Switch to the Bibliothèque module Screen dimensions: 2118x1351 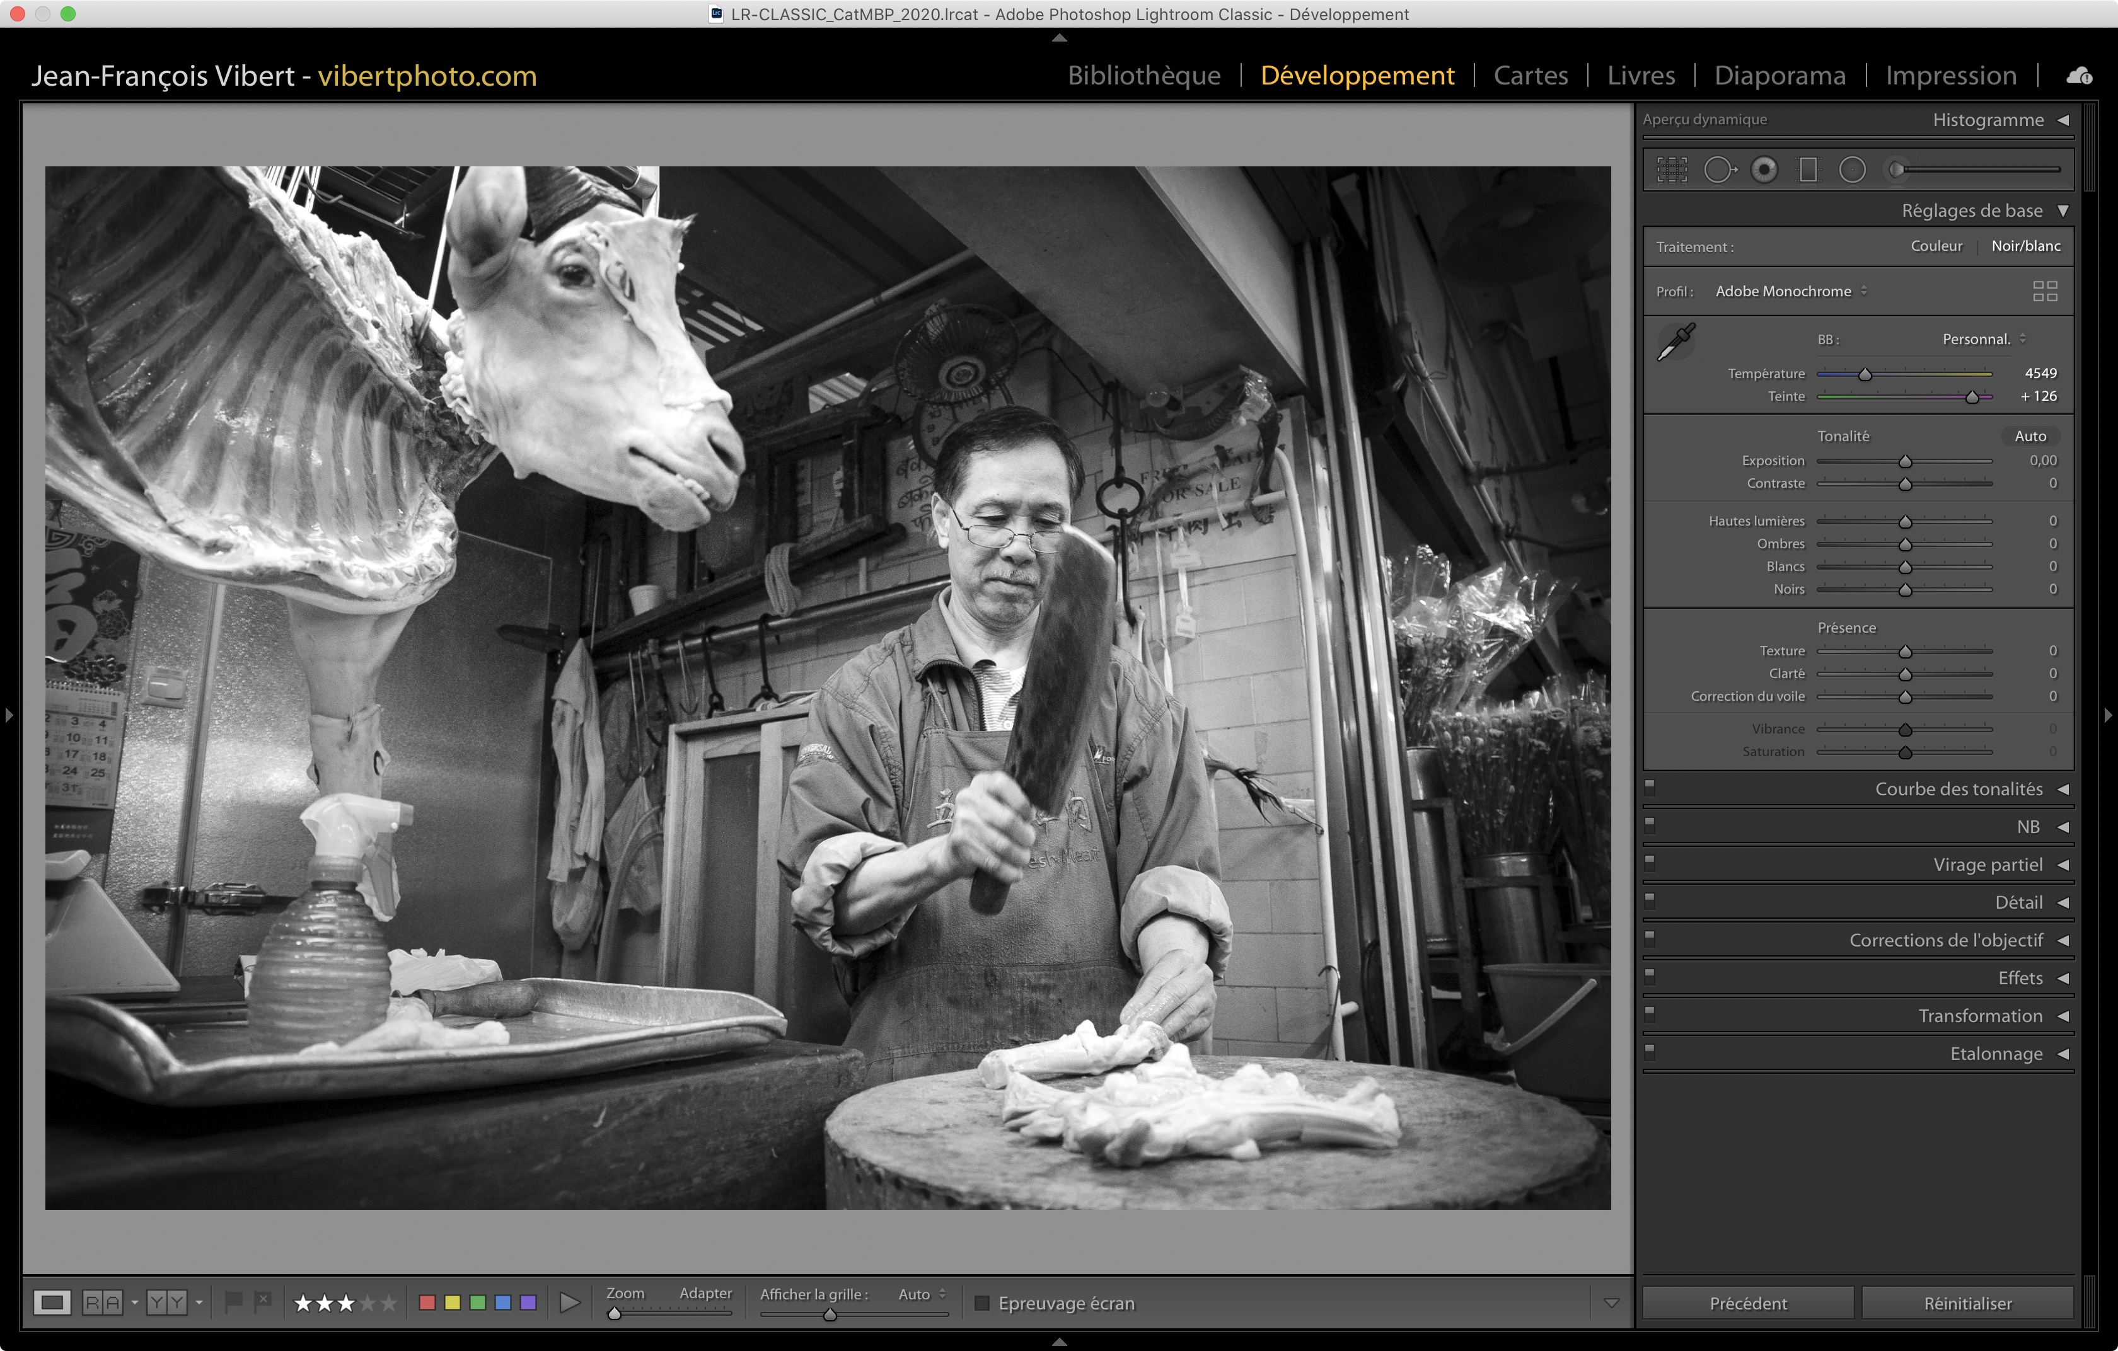point(1143,76)
